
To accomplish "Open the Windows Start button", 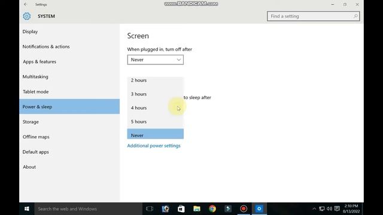I will click(27, 209).
